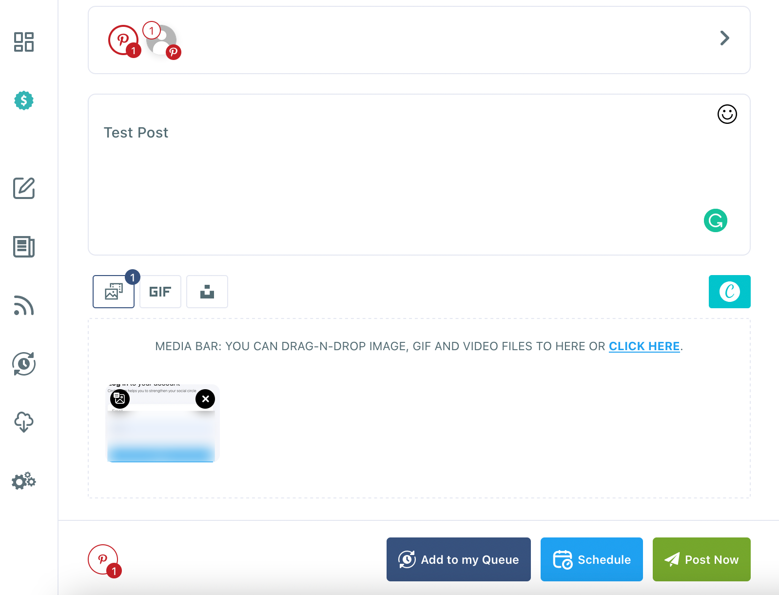Image resolution: width=779 pixels, height=595 pixels.
Task: Click the CLICK HERE upload link
Action: click(644, 346)
